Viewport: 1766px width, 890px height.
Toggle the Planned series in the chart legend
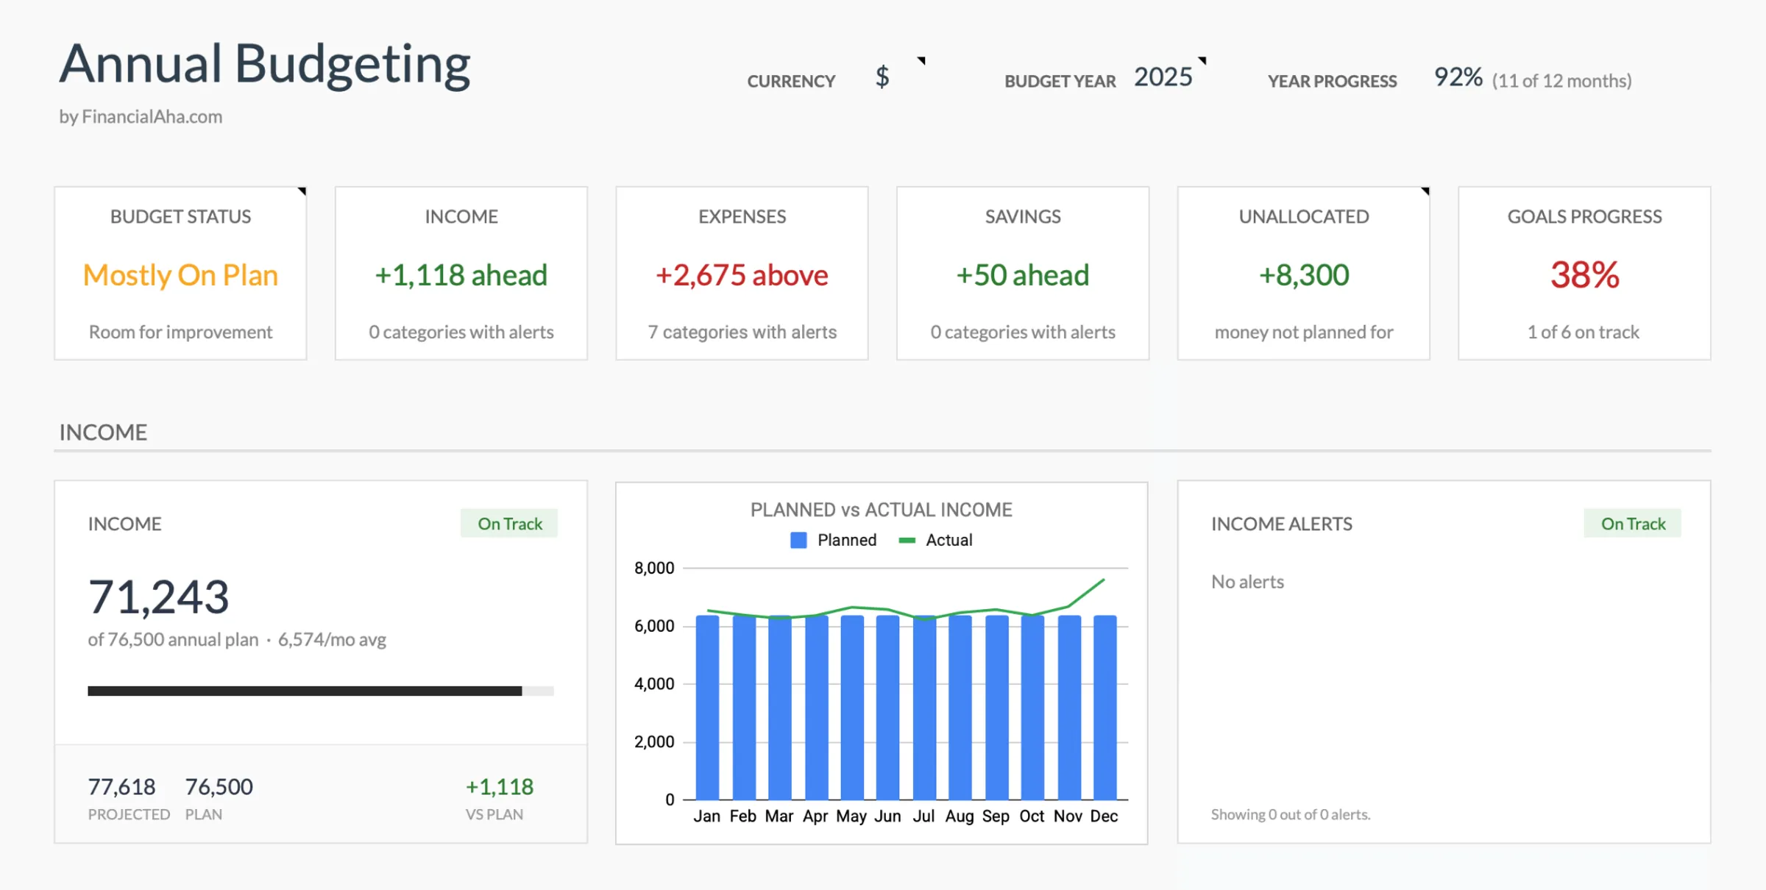pos(846,539)
